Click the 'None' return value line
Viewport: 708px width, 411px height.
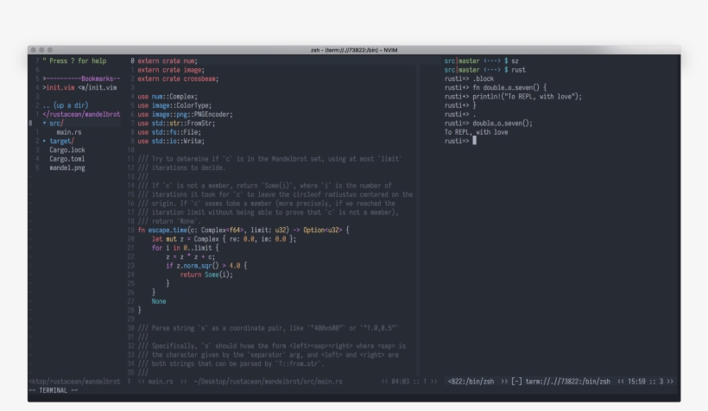[159, 301]
